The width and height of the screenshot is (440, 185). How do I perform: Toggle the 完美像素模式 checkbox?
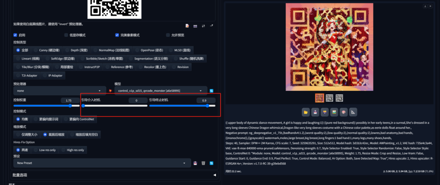pos(117,35)
